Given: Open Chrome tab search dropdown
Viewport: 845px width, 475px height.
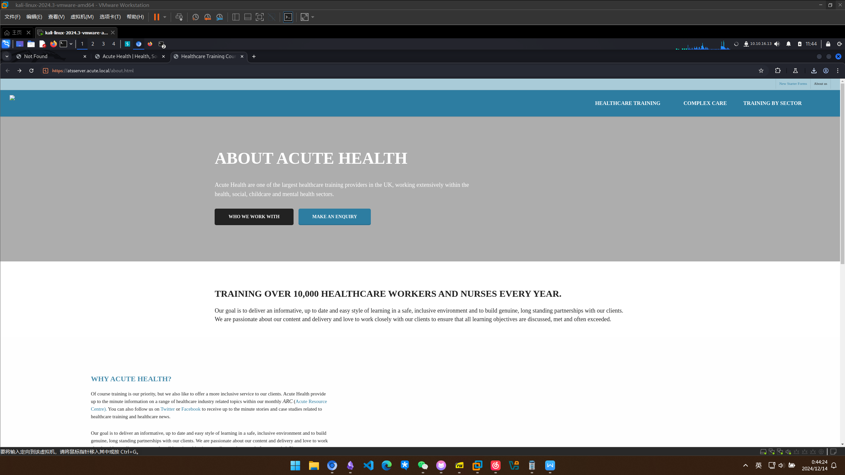Looking at the screenshot, I should coord(7,56).
